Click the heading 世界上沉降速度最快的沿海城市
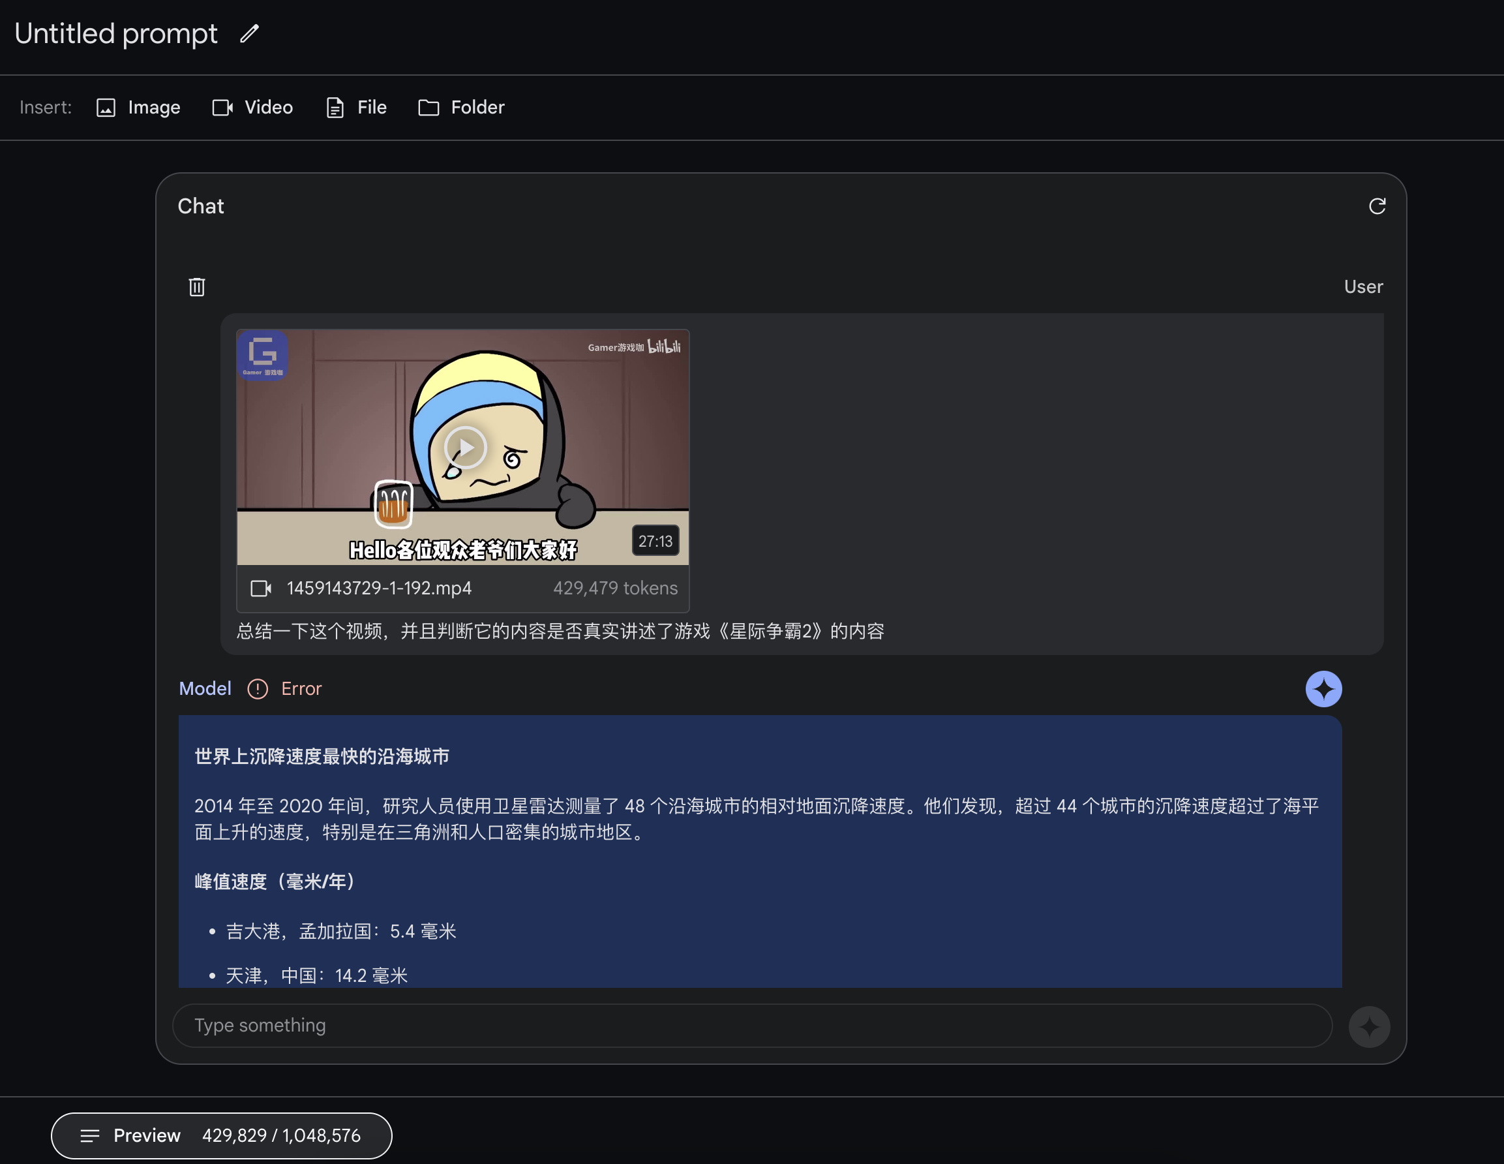 pyautogui.click(x=322, y=756)
